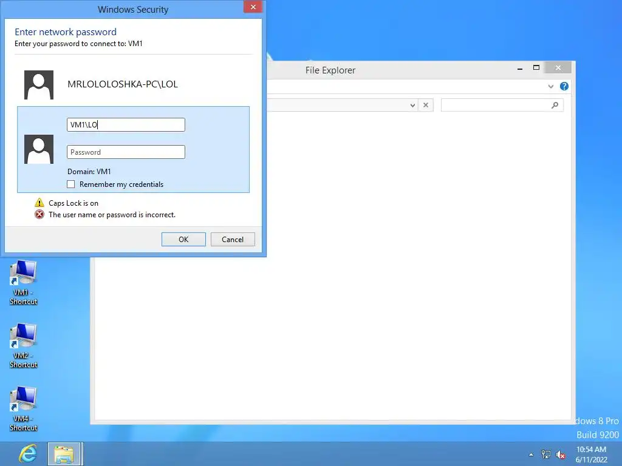Click the search magnifier icon in File Explorer

(x=555, y=106)
